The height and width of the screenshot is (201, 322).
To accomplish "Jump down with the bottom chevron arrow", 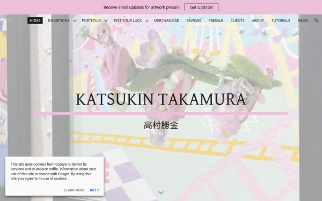I will pos(161,192).
